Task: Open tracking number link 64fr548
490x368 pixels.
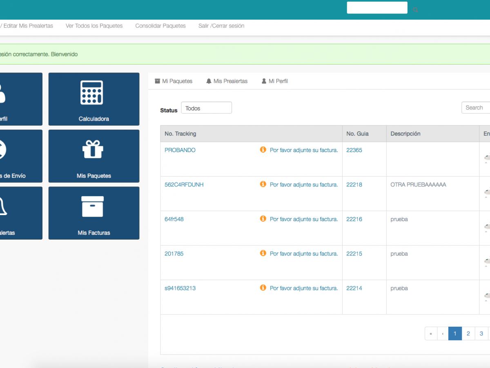Action: point(174,219)
